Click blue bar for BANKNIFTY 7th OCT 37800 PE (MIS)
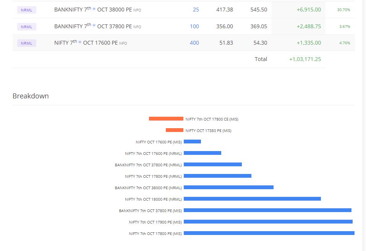 tap(268, 210)
